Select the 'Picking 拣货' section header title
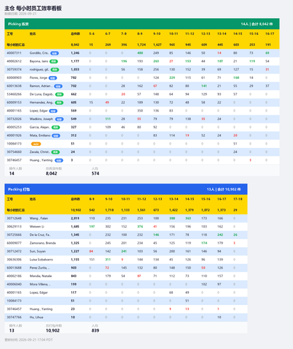Screen dimensions: 293x349 (x=18, y=24)
